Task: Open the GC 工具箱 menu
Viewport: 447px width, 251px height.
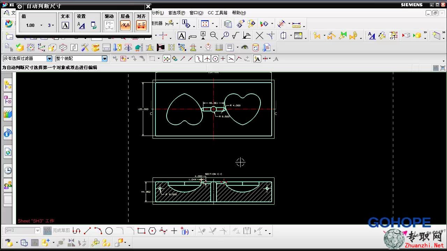Action: coord(218,13)
